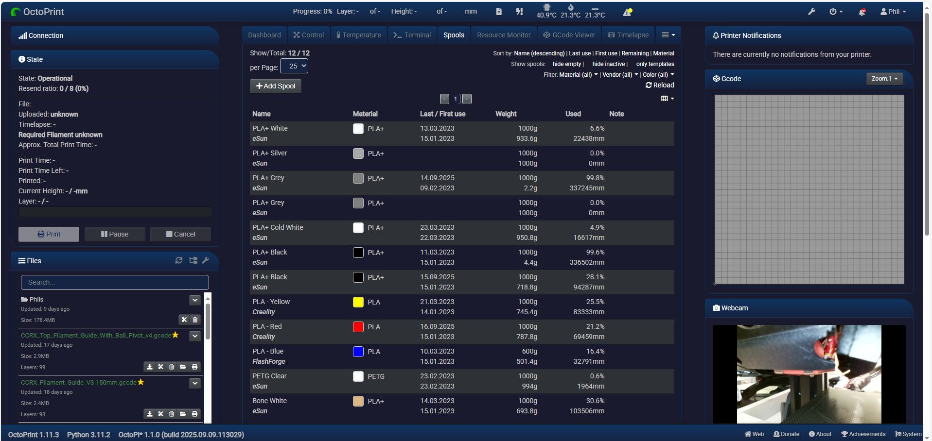This screenshot has height=441, width=932.
Task: Toggle only templates spool filter
Action: point(655,64)
